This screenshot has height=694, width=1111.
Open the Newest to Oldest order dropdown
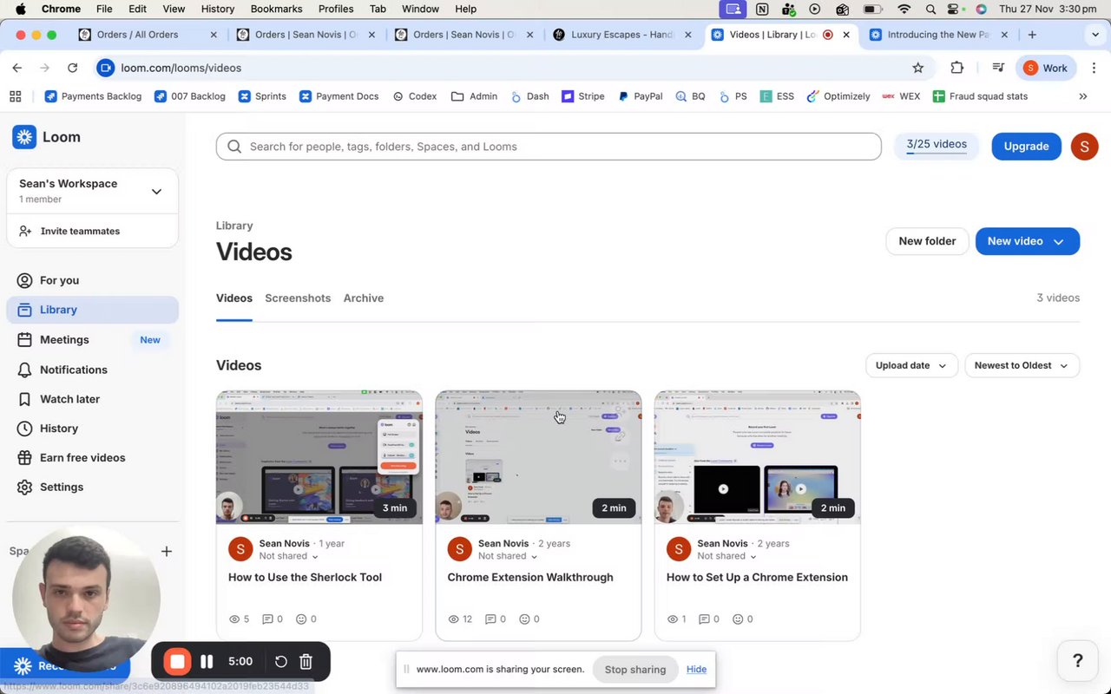click(x=1022, y=365)
